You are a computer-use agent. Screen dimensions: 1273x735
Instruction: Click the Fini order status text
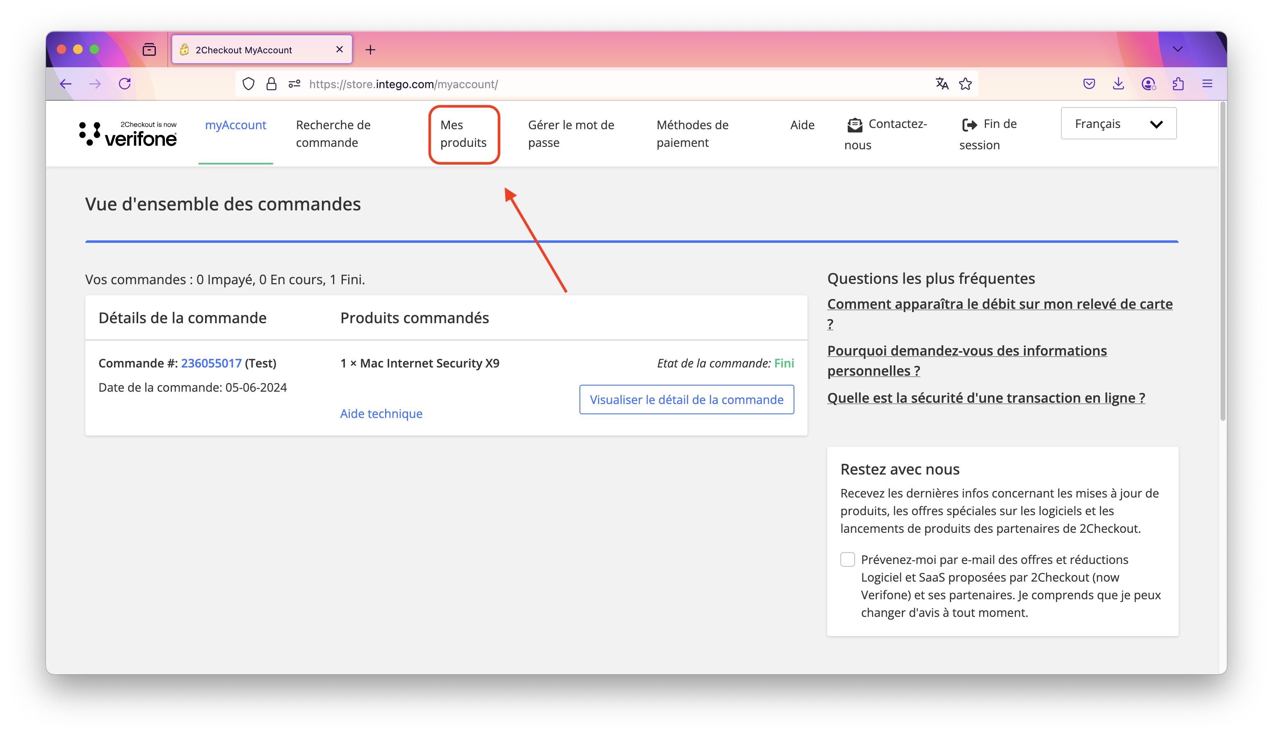(784, 363)
